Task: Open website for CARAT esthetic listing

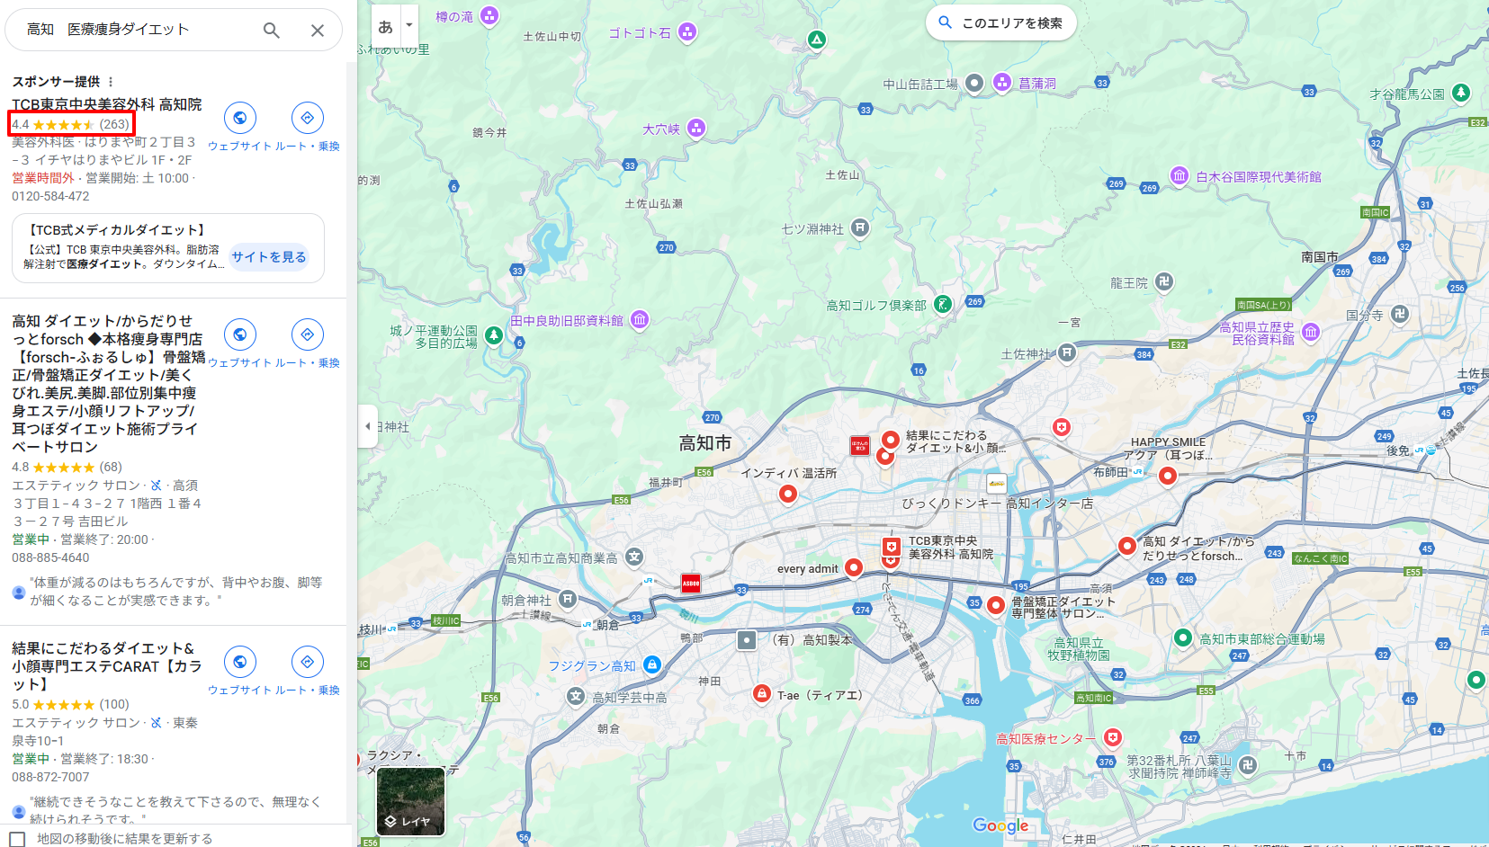Action: click(240, 662)
